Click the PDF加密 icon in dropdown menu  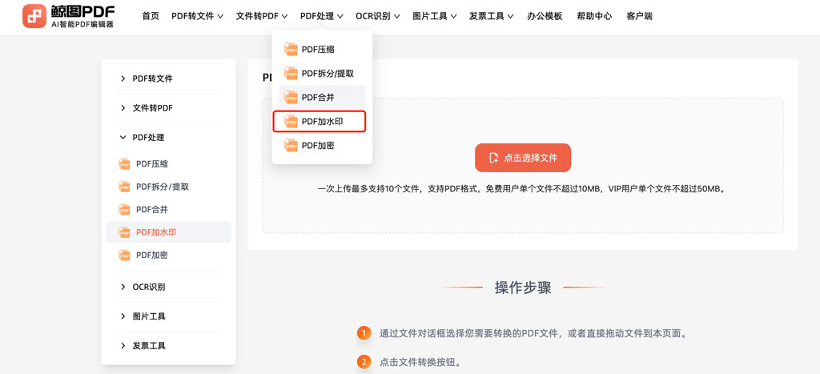click(291, 146)
